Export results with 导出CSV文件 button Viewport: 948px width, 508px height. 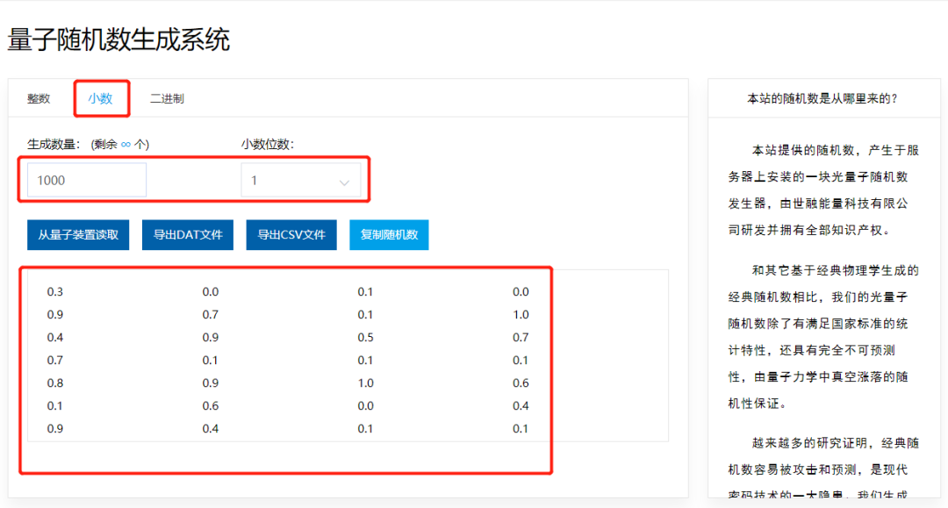point(291,235)
